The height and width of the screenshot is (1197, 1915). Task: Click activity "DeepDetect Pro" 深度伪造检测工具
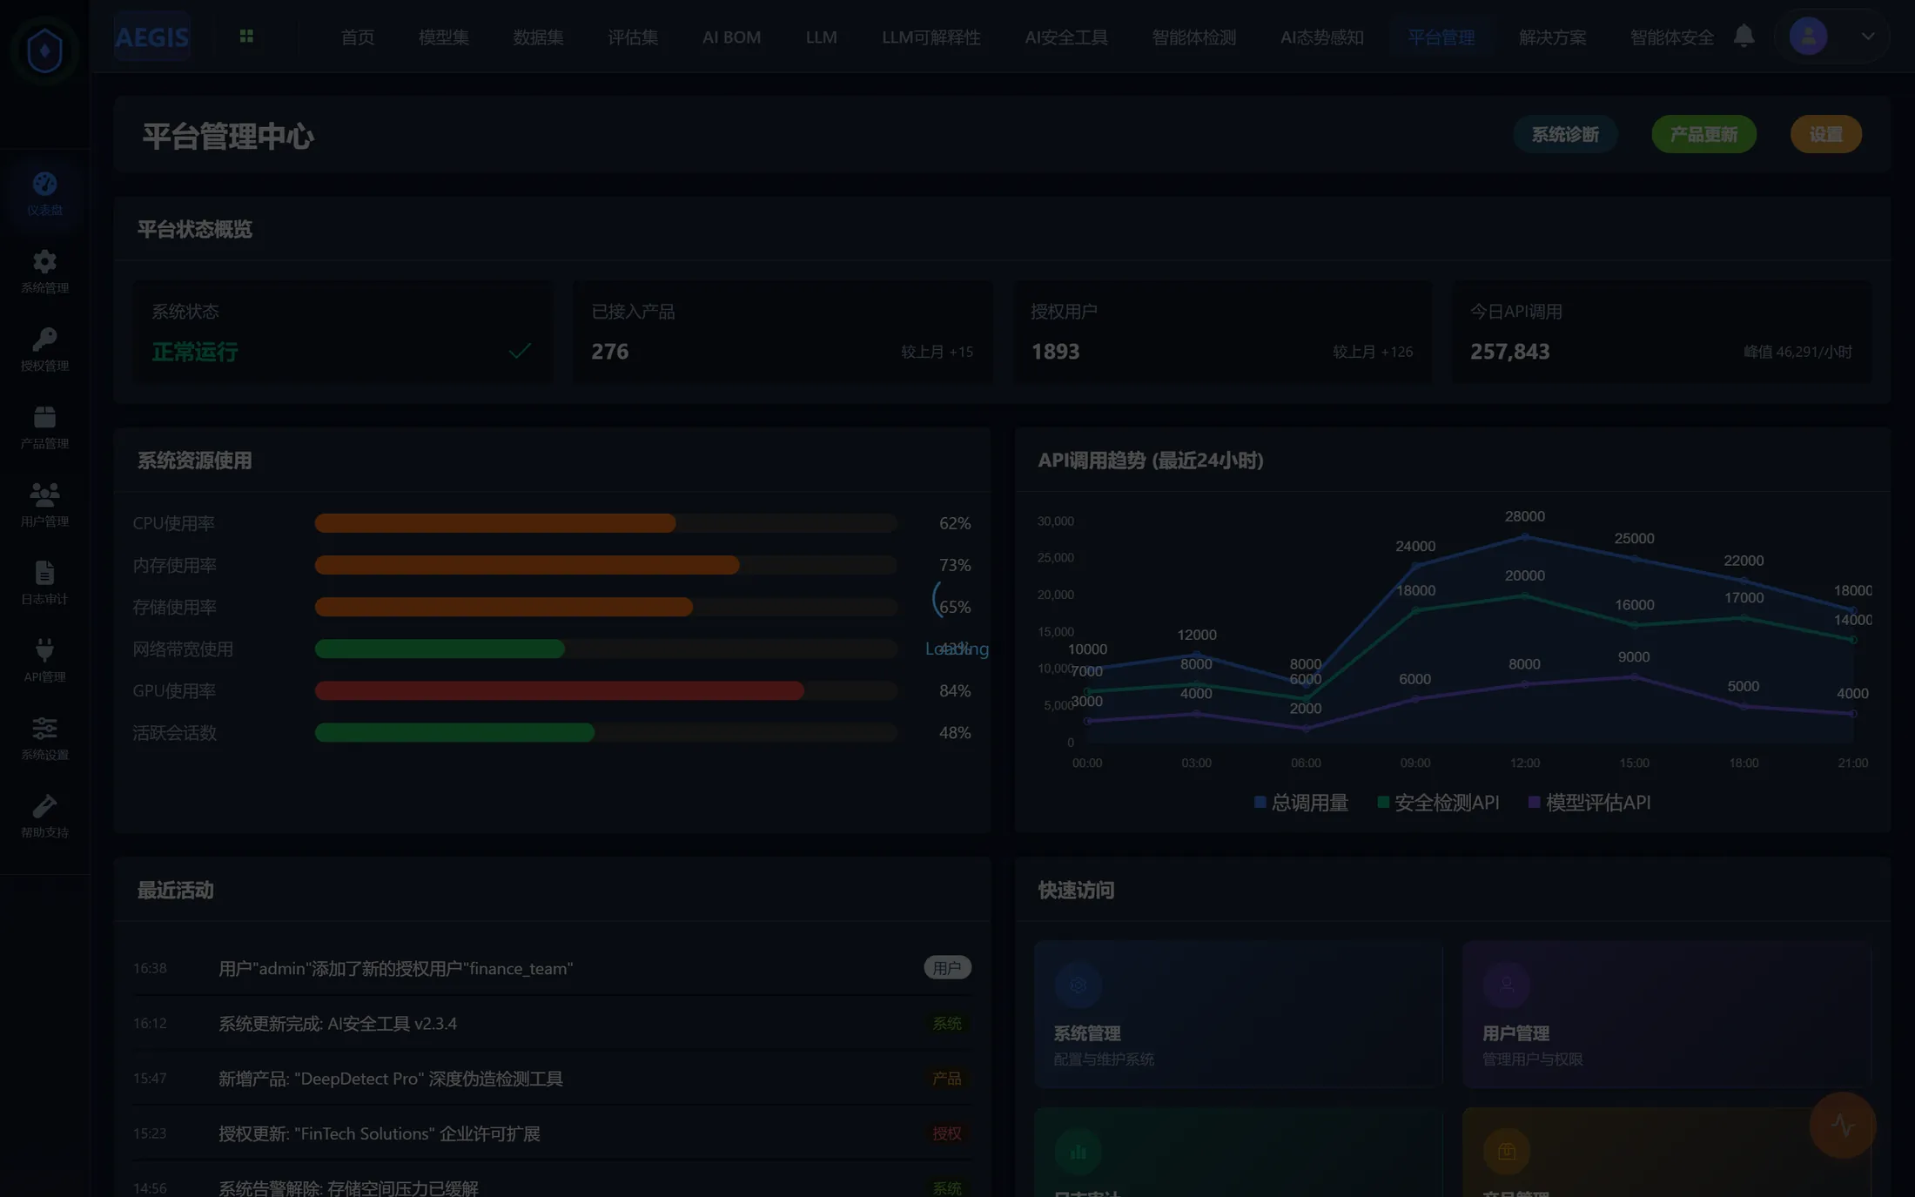pyautogui.click(x=391, y=1079)
